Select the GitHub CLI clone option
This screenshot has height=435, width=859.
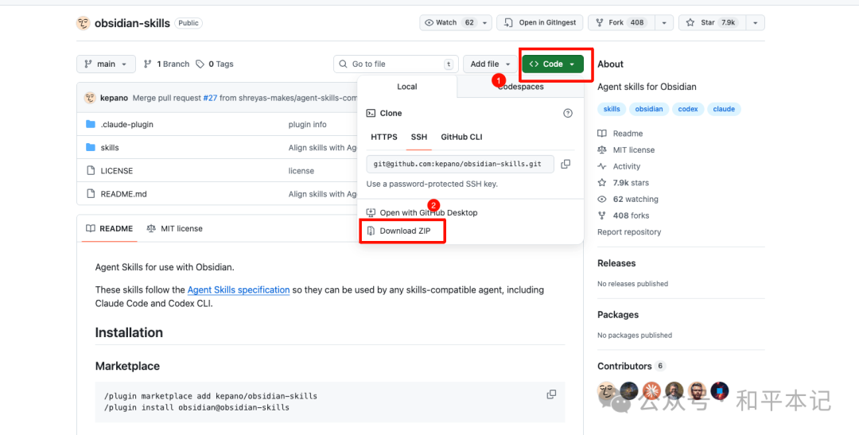click(x=461, y=137)
